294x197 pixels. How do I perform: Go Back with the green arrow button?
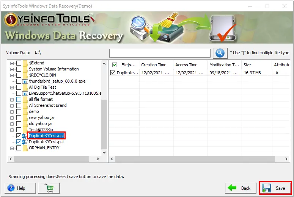click(x=241, y=188)
